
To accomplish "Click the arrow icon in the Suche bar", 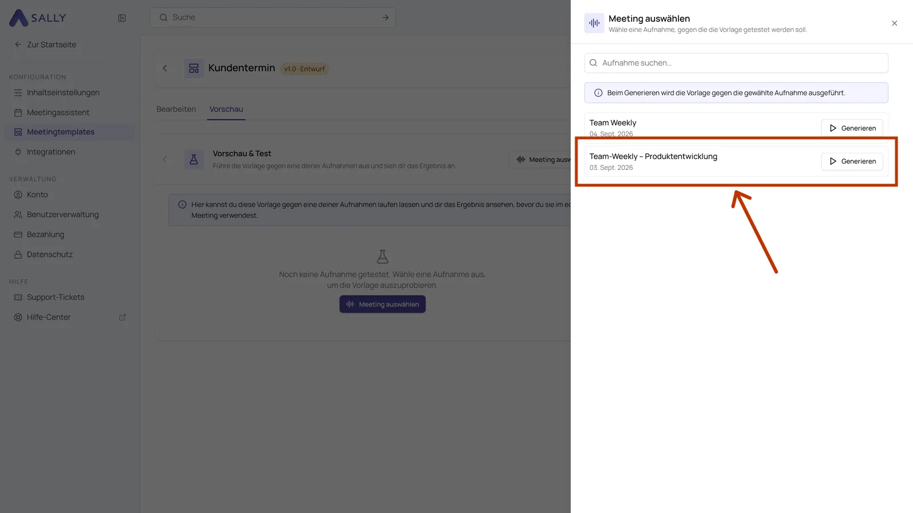I will (x=386, y=18).
